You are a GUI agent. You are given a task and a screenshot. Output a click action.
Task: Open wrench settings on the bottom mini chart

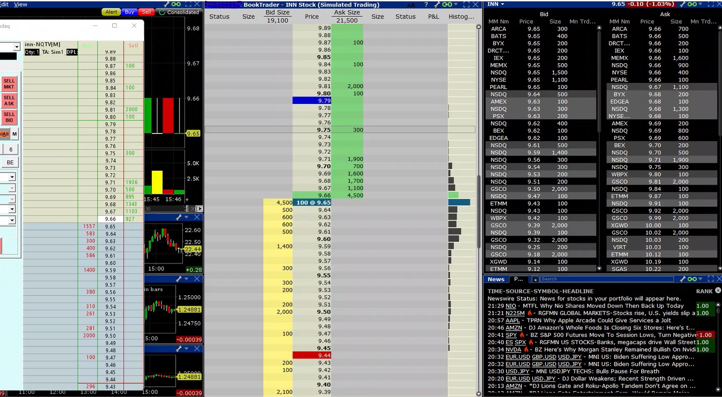179,349
